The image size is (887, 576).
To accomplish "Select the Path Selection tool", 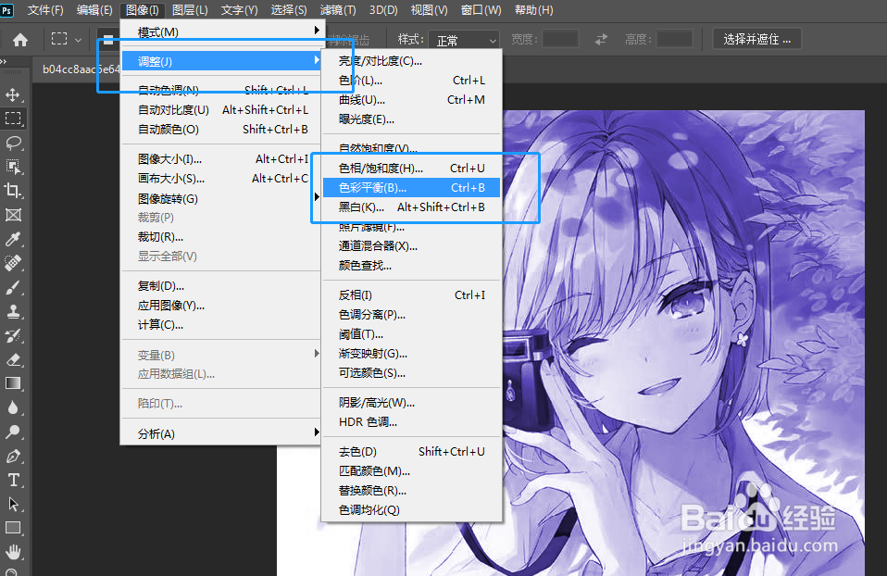I will coord(13,504).
